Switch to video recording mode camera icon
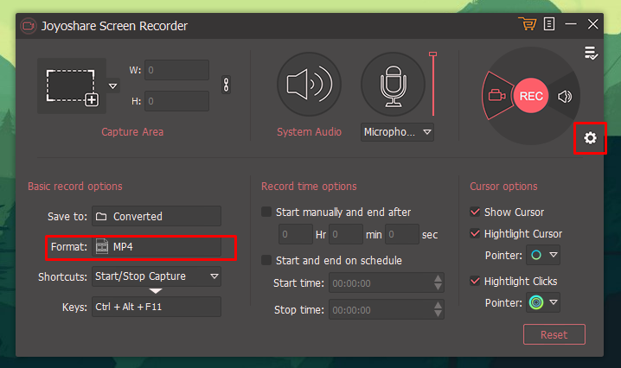Viewport: 621px width, 368px height. 496,95
